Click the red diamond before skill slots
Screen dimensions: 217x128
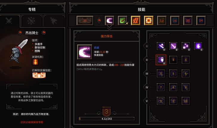[99, 21]
